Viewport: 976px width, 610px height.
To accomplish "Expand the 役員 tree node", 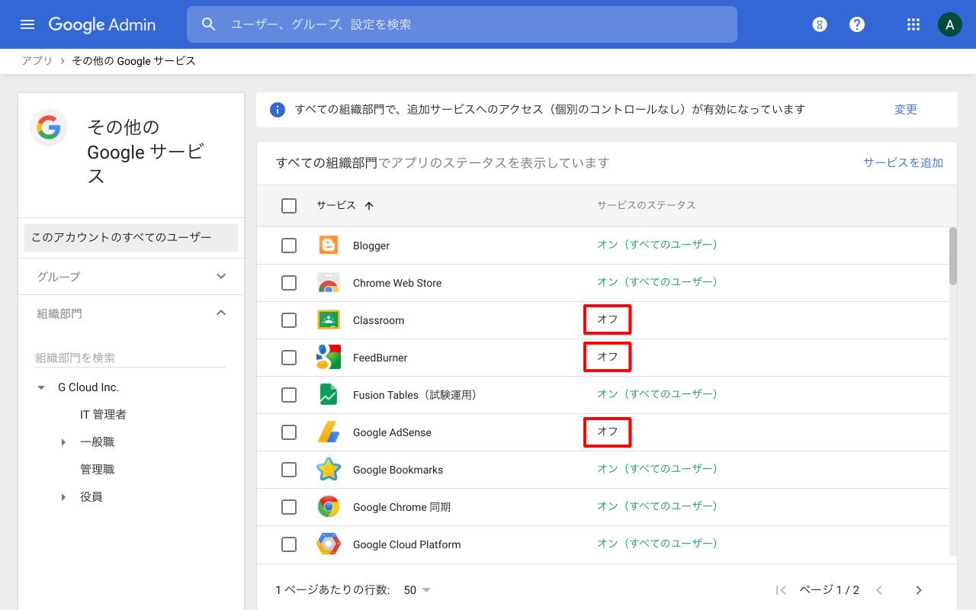I will 63,497.
